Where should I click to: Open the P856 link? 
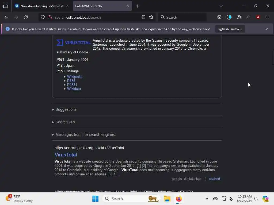[x=71, y=81]
